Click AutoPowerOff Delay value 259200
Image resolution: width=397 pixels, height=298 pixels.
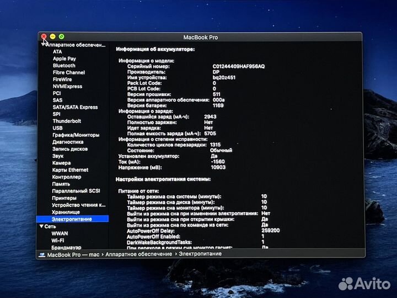coord(270,230)
